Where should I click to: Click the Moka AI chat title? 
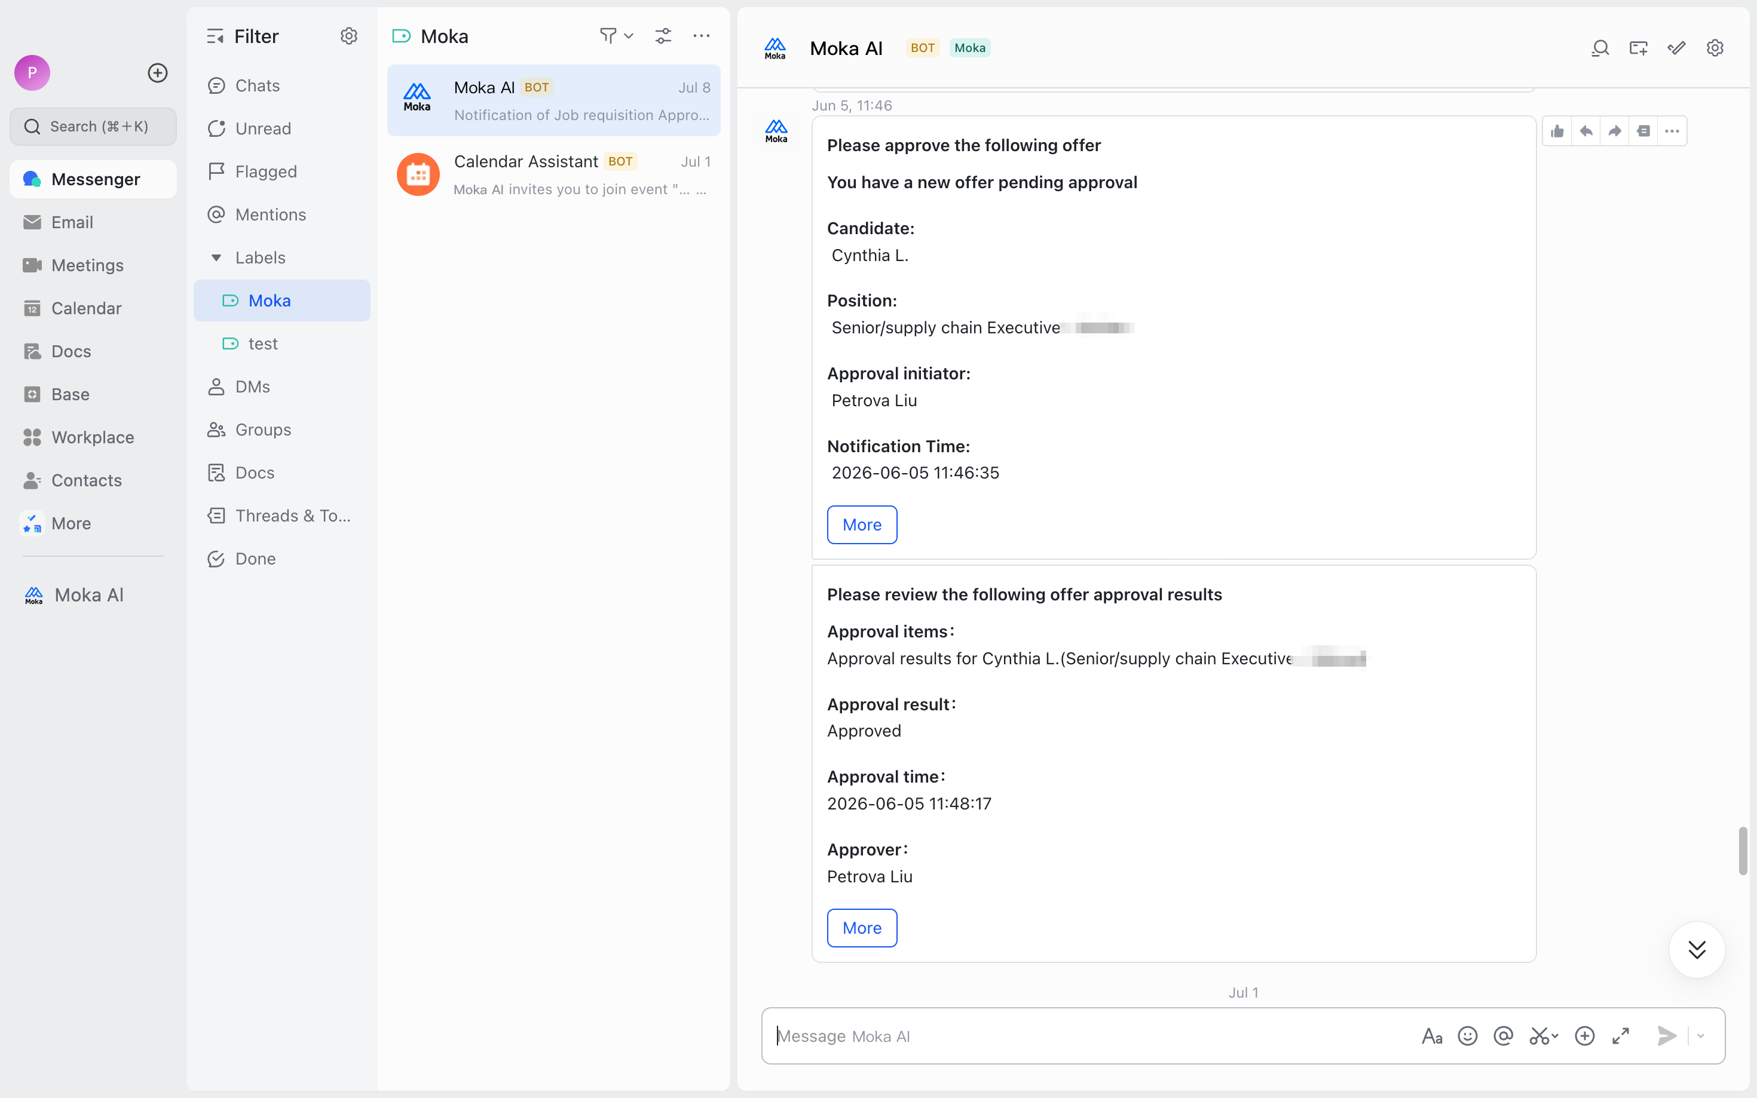846,48
